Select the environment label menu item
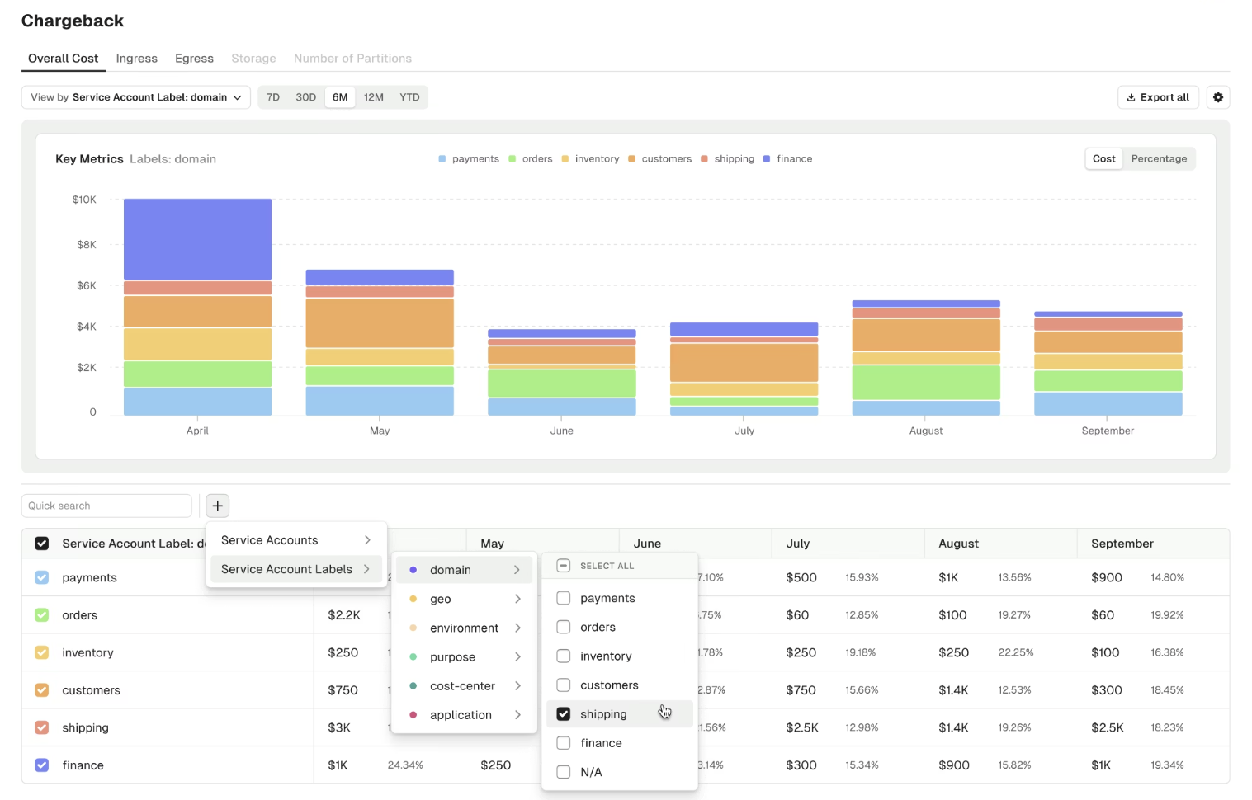Viewport: 1252px width, 800px height. [464, 628]
